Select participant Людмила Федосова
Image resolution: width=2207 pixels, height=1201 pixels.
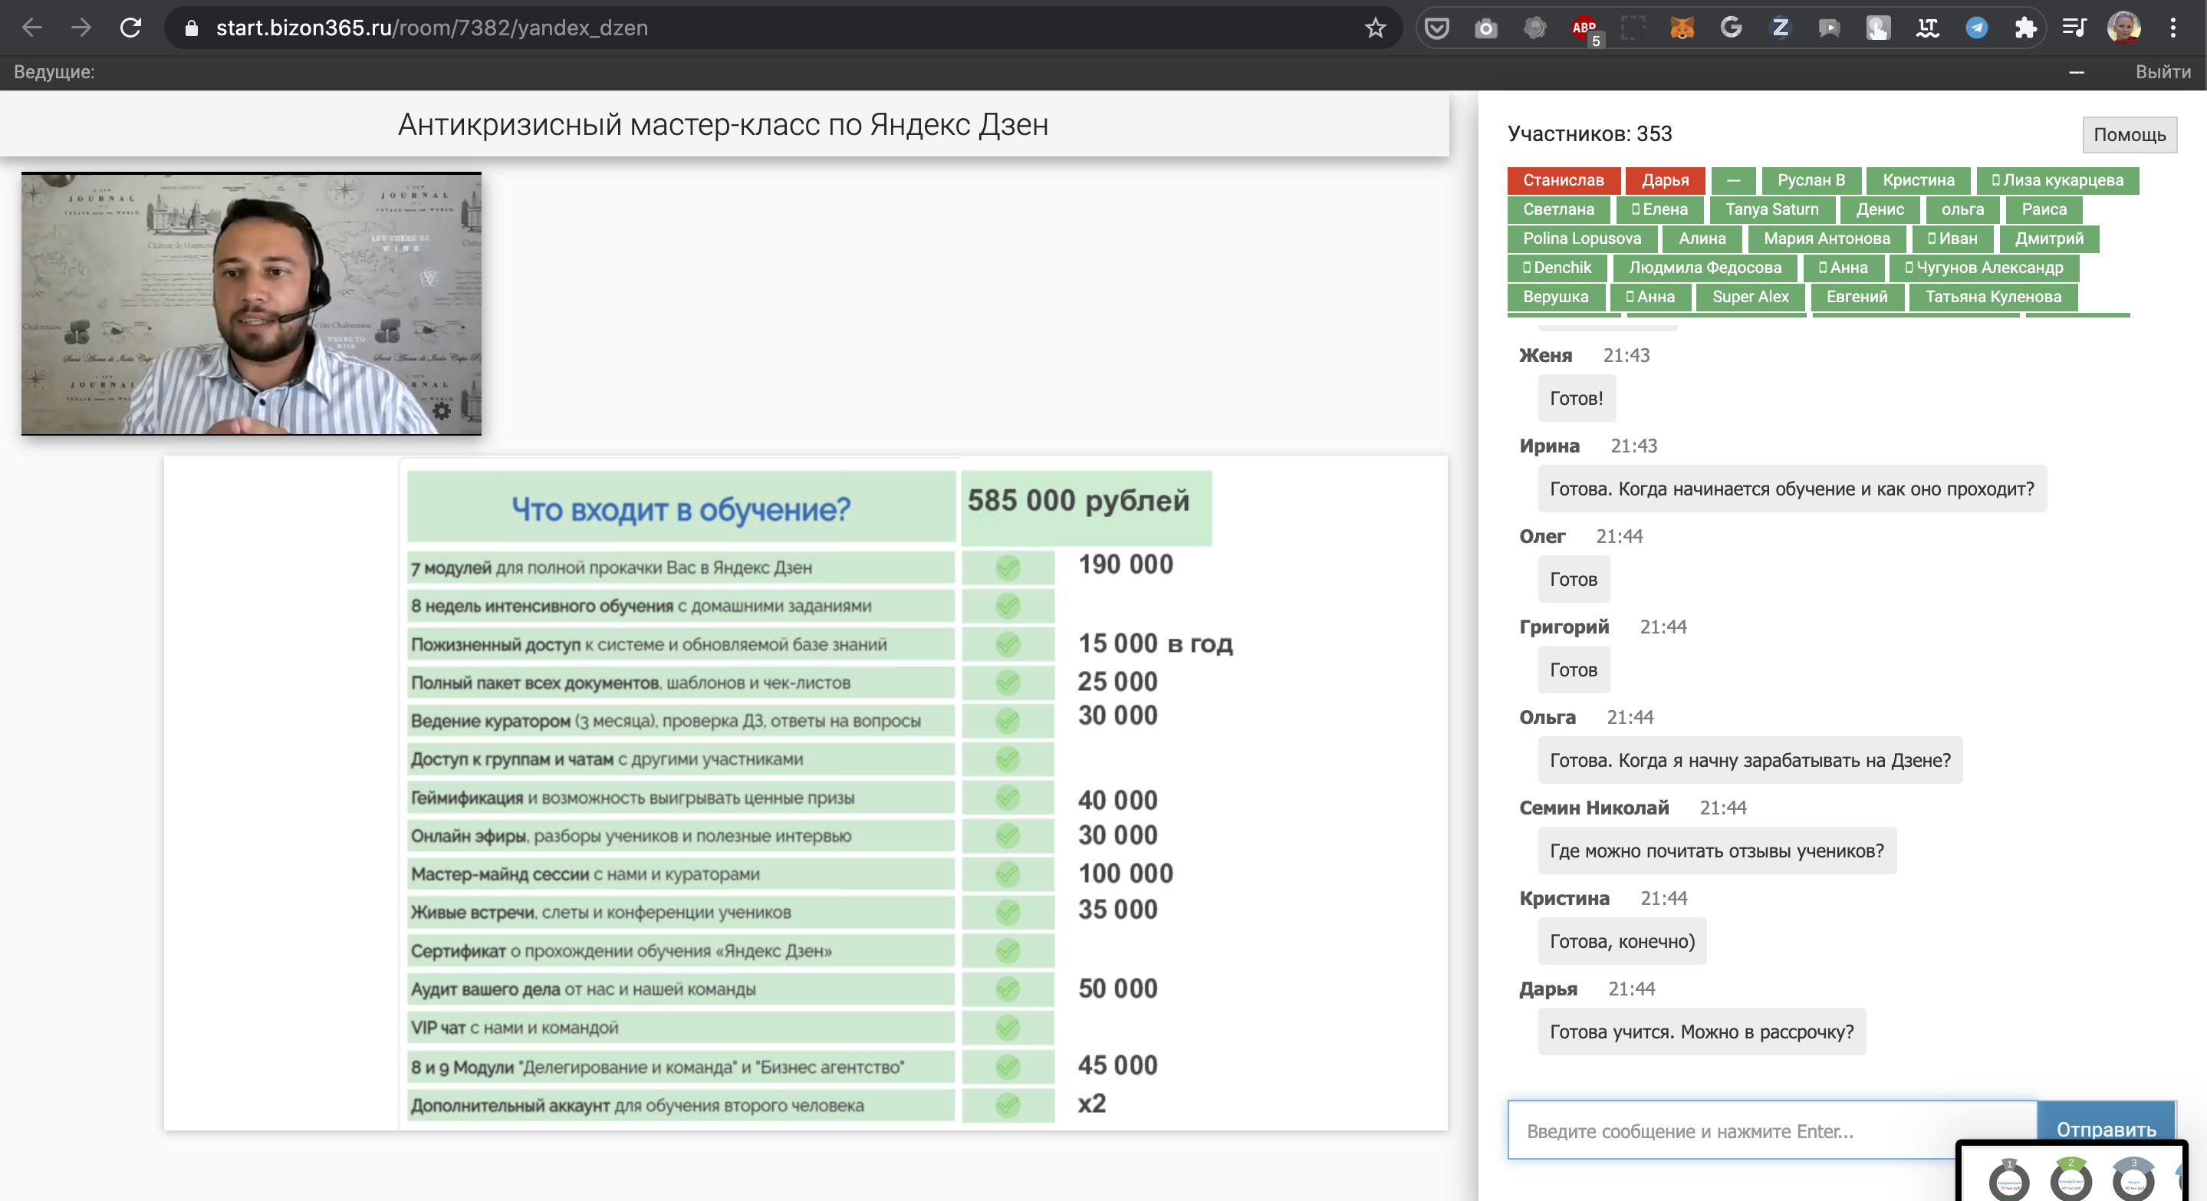pyautogui.click(x=1704, y=267)
